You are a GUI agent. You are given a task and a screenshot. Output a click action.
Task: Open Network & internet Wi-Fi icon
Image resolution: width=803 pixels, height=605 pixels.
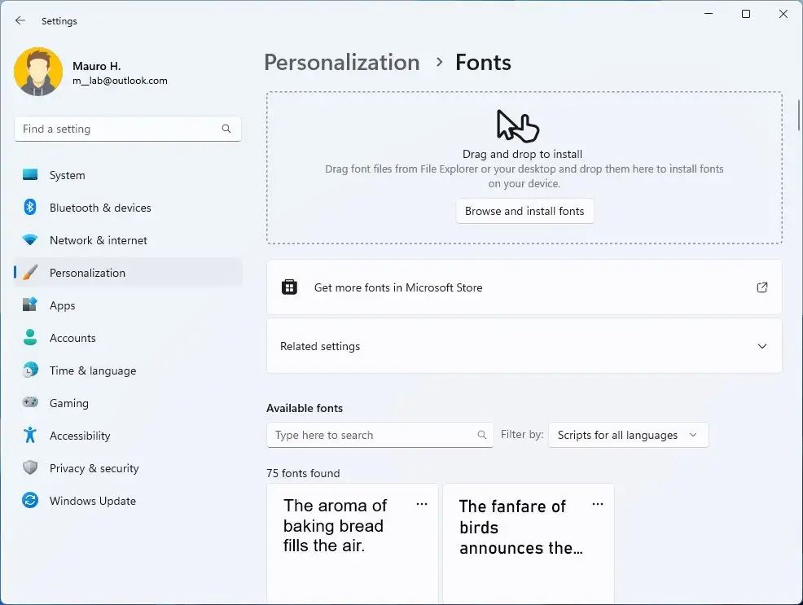point(30,240)
